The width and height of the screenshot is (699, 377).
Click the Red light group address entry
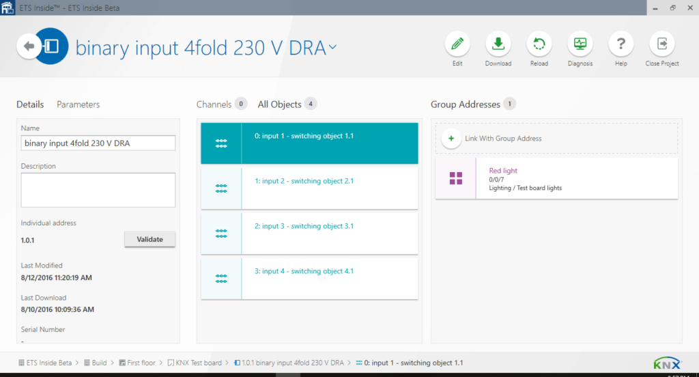[557, 178]
